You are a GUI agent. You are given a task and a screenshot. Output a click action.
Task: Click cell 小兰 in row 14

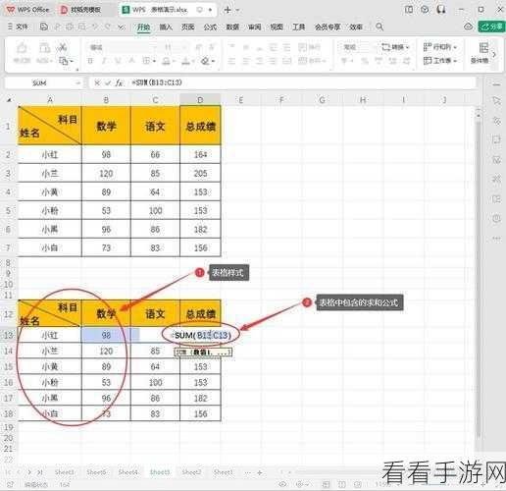pos(49,351)
